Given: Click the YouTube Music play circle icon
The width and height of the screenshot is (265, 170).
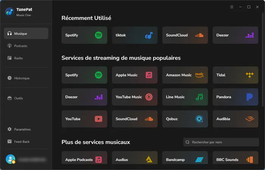Looking at the screenshot, I should (x=149, y=97).
